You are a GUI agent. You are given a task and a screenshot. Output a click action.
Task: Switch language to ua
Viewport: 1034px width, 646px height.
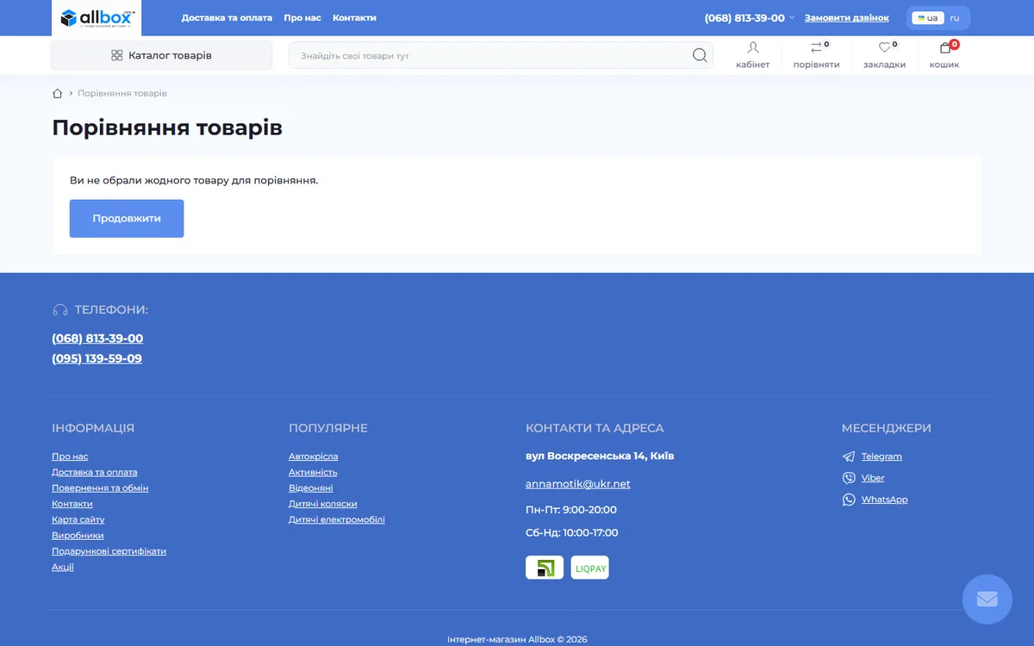pyautogui.click(x=928, y=18)
